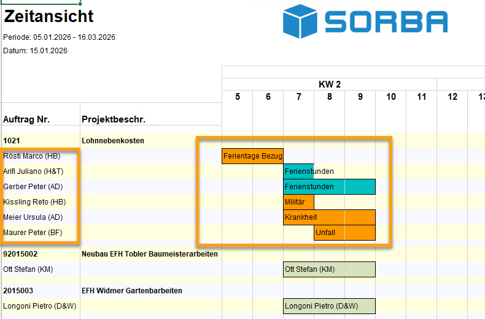485x319 pixels.
Task: Click the orange Militär bar
Action: tap(299, 202)
